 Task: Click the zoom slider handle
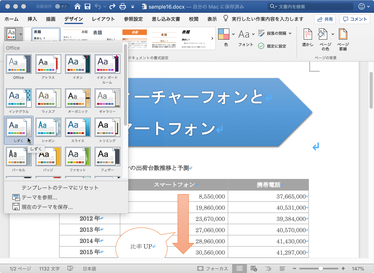tap(321, 269)
